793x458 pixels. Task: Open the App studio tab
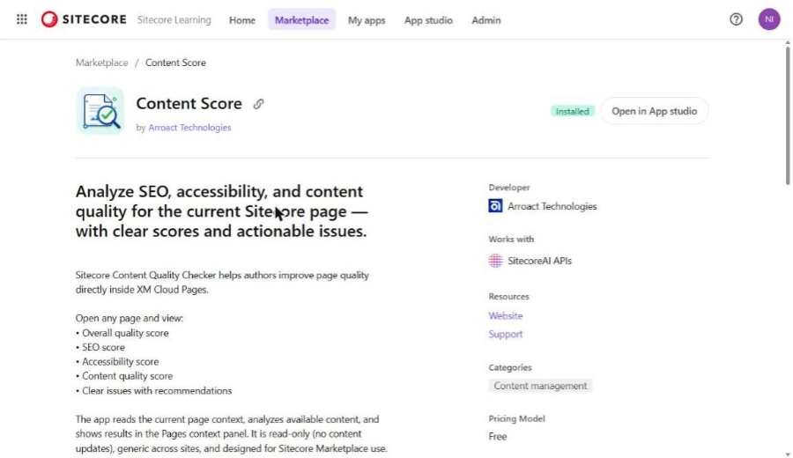coord(428,20)
